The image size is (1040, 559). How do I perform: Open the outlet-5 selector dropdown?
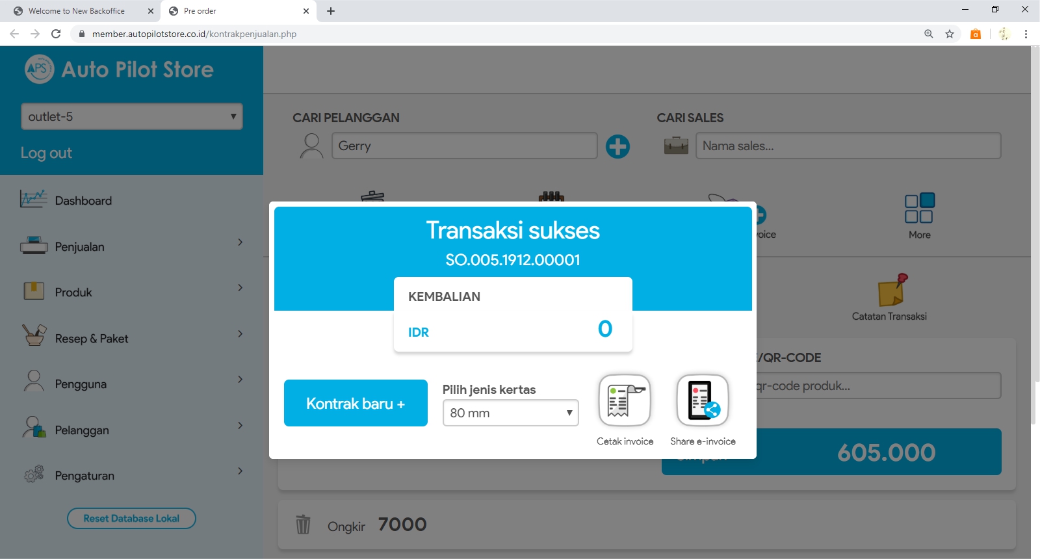pyautogui.click(x=132, y=116)
